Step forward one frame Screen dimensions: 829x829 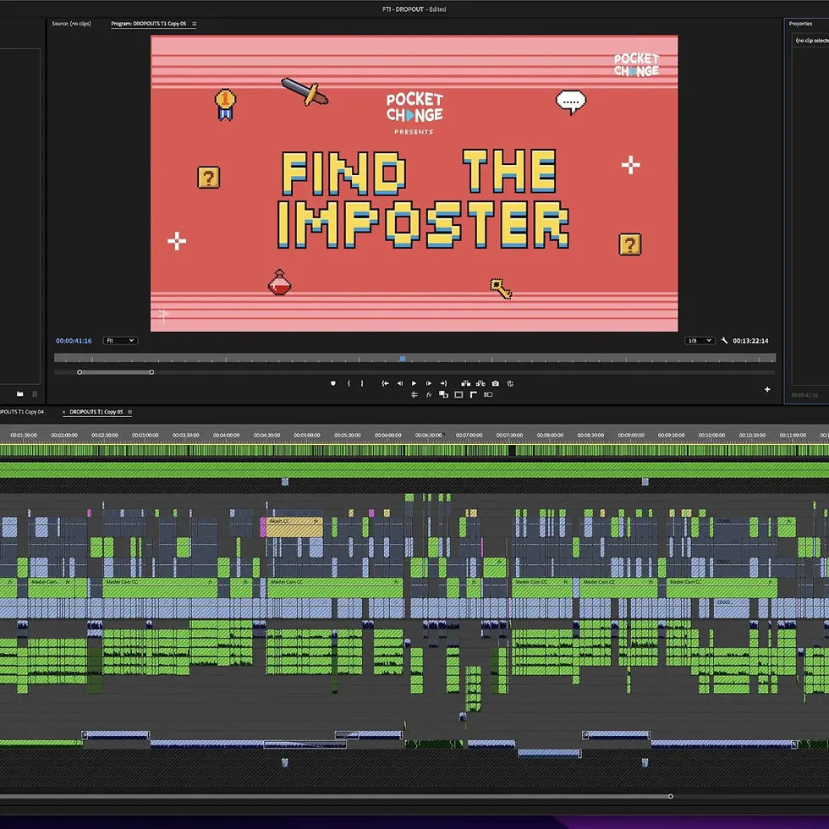tap(429, 383)
